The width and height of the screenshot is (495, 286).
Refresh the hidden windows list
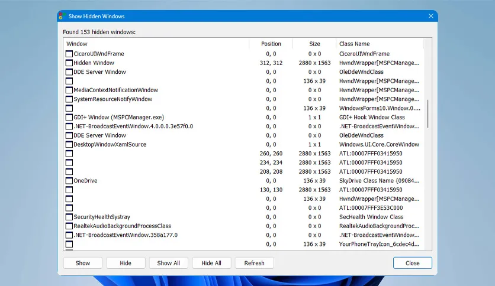pos(254,263)
